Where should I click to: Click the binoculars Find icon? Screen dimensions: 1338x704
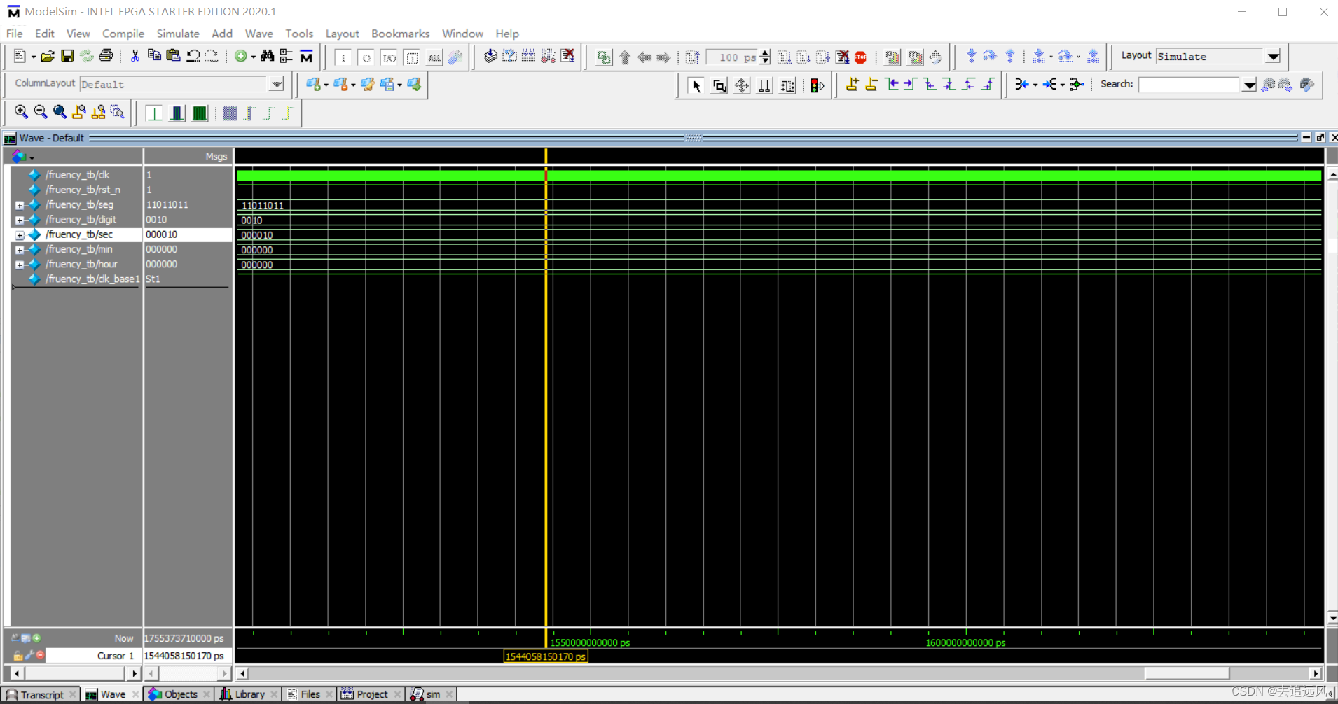click(x=267, y=56)
